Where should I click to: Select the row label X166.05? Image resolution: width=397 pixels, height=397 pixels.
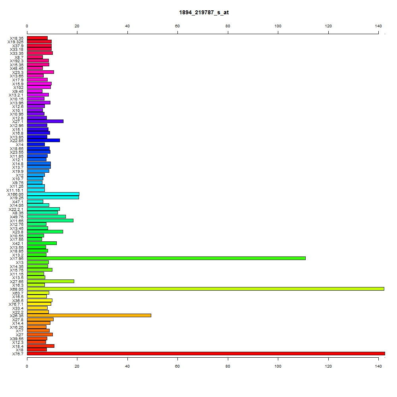(15, 194)
